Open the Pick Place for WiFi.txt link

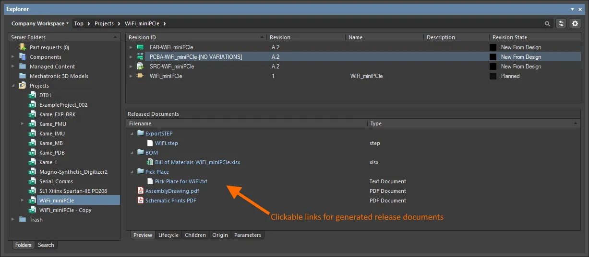pos(181,181)
